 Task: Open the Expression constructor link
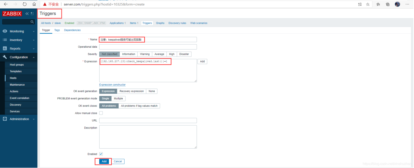point(112,85)
